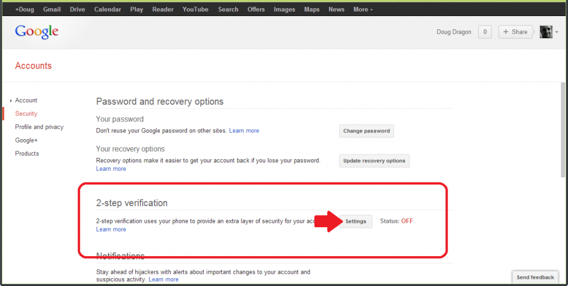This screenshot has height=286, width=568.
Task: Click Learn more about password reuse
Action: pyautogui.click(x=244, y=131)
